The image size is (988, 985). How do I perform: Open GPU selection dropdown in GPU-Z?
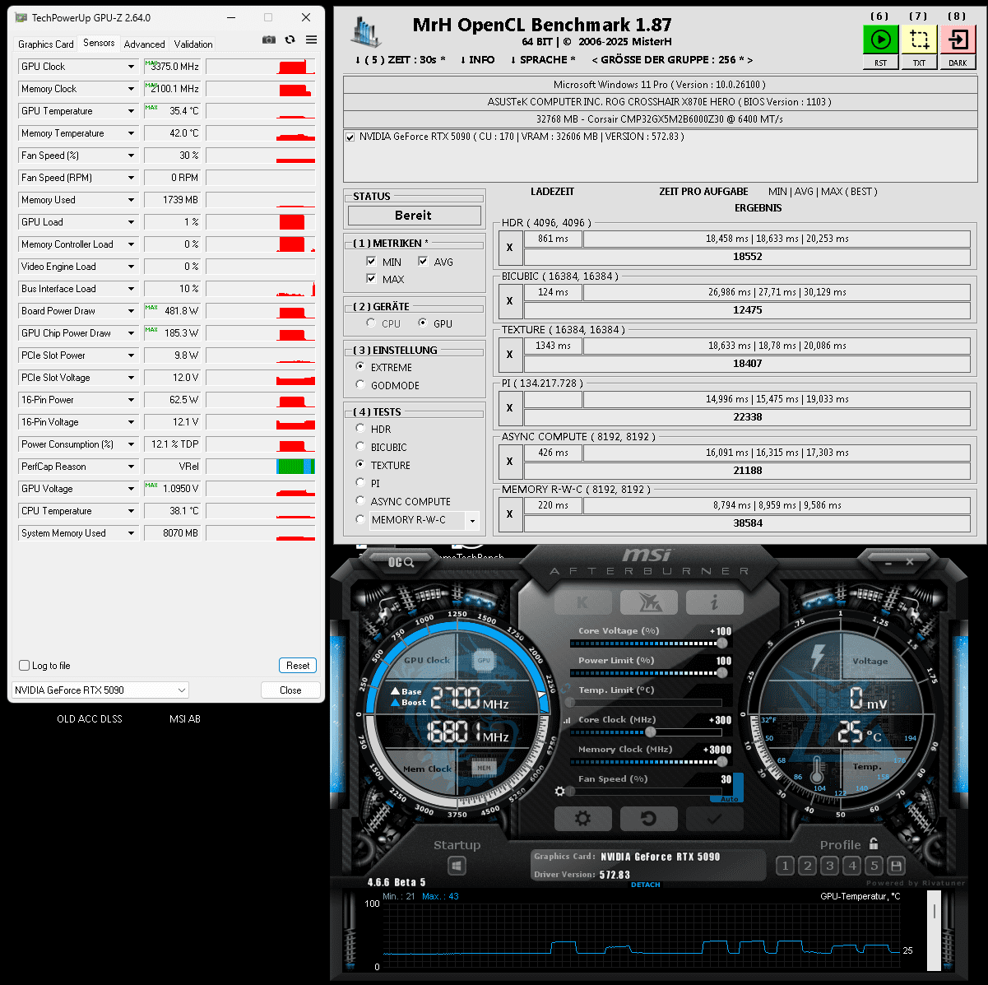[100, 690]
